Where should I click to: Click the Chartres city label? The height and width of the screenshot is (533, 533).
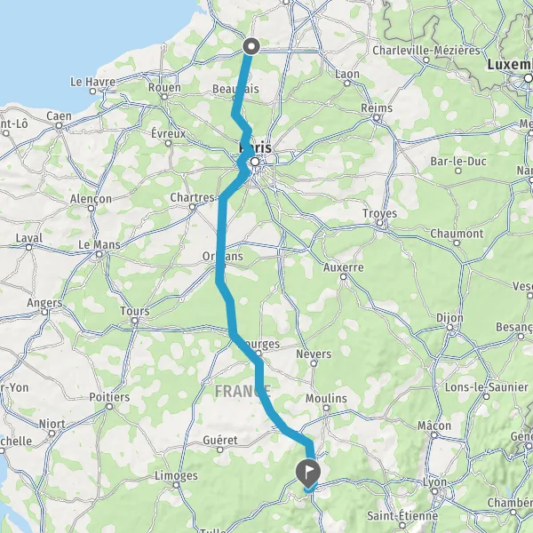[x=193, y=197]
